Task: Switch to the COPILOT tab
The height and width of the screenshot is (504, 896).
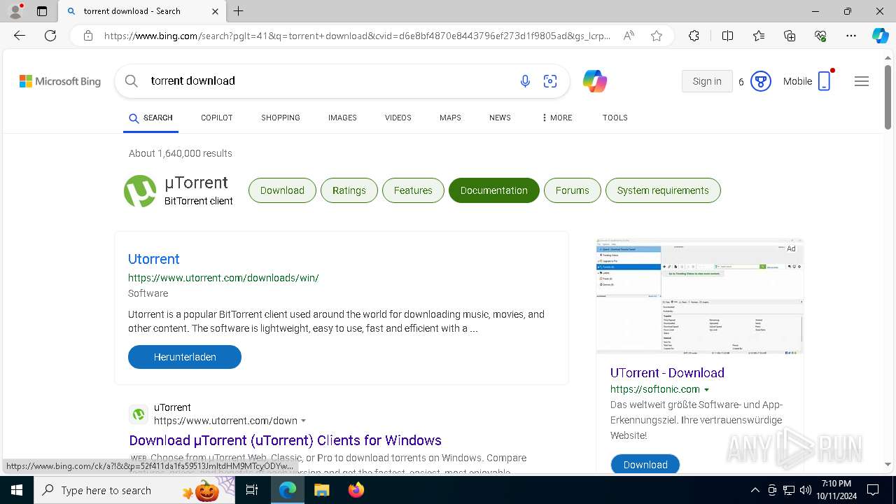Action: [x=216, y=118]
